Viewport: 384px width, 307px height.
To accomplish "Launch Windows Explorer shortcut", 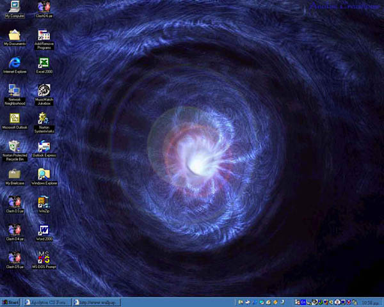I will tap(44, 174).
